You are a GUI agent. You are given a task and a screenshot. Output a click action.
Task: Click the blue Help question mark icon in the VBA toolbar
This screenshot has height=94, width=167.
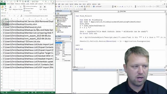point(94,7)
